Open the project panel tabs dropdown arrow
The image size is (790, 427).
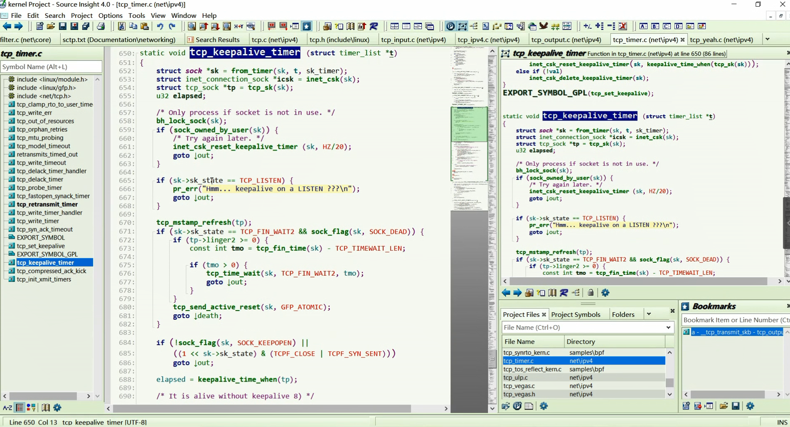coord(649,314)
